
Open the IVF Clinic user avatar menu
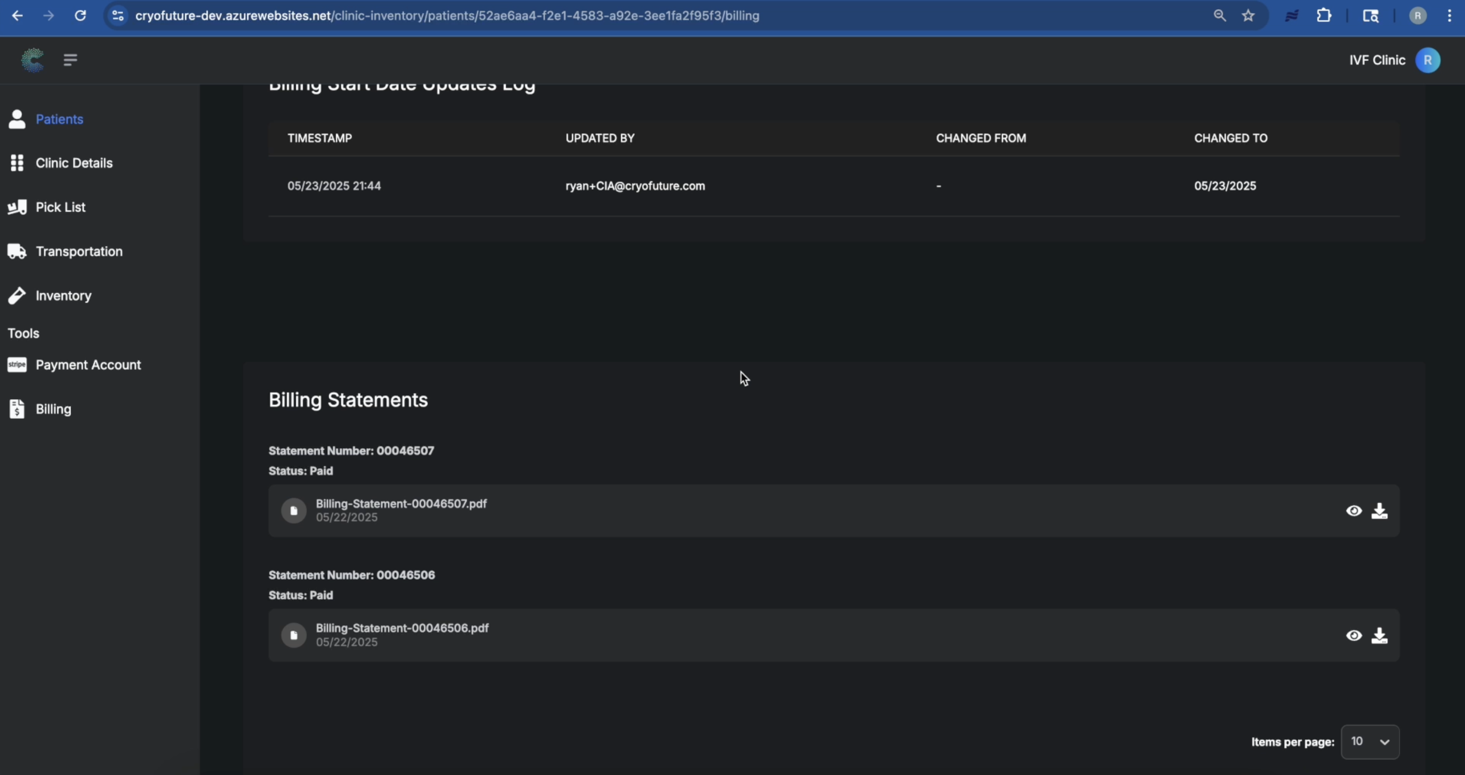[1428, 60]
